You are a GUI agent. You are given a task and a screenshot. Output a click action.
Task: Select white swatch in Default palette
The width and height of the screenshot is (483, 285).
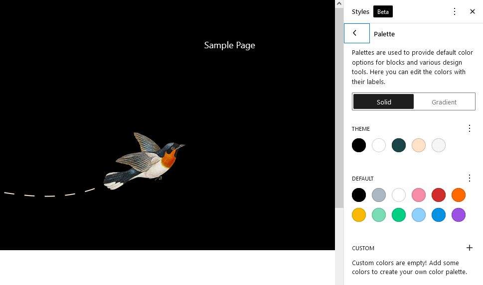(399, 195)
